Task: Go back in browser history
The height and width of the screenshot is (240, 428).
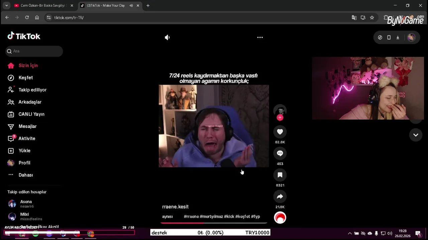Action: click(x=7, y=18)
